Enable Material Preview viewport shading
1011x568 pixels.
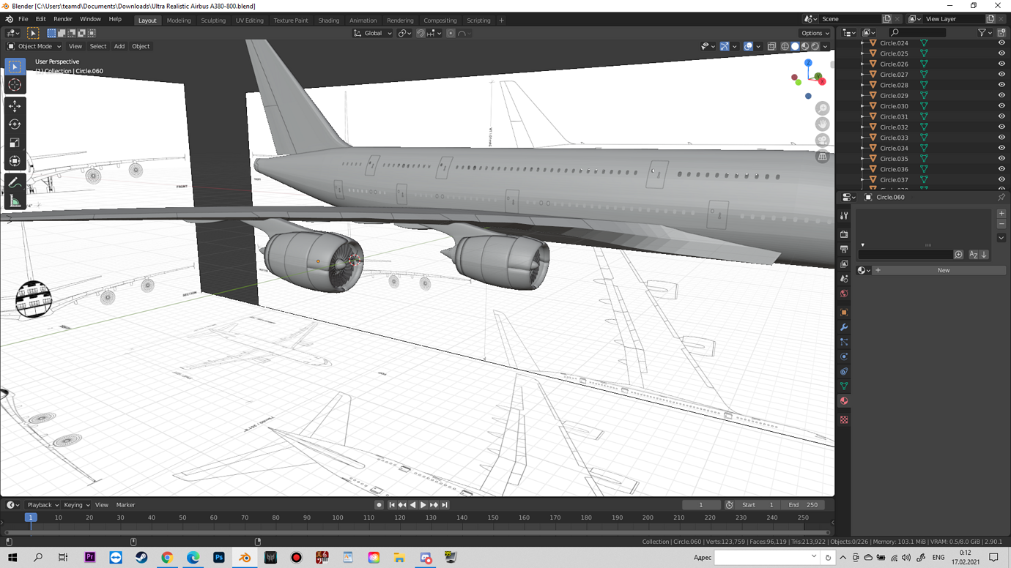click(804, 46)
